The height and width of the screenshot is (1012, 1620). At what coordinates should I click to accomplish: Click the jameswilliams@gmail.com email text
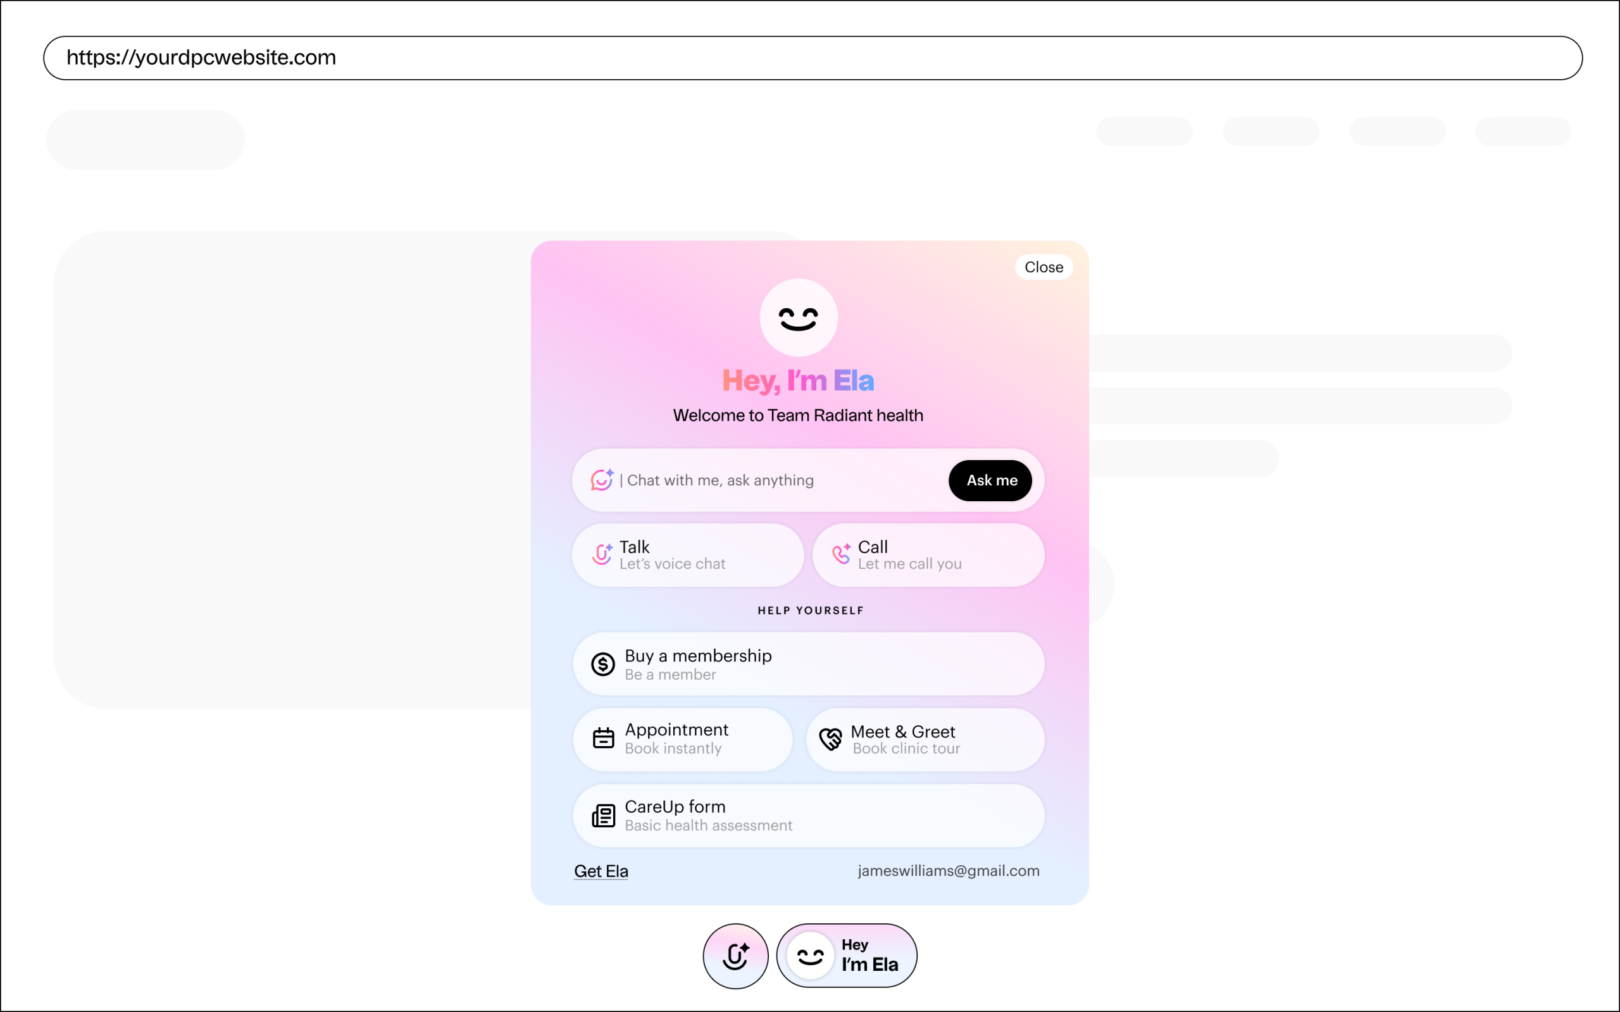click(x=948, y=871)
